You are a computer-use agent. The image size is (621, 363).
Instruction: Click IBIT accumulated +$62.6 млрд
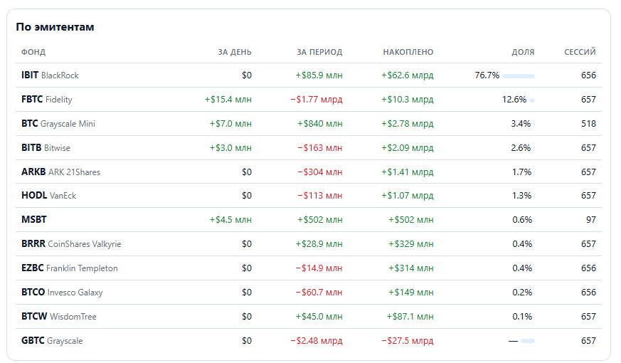[x=408, y=75]
